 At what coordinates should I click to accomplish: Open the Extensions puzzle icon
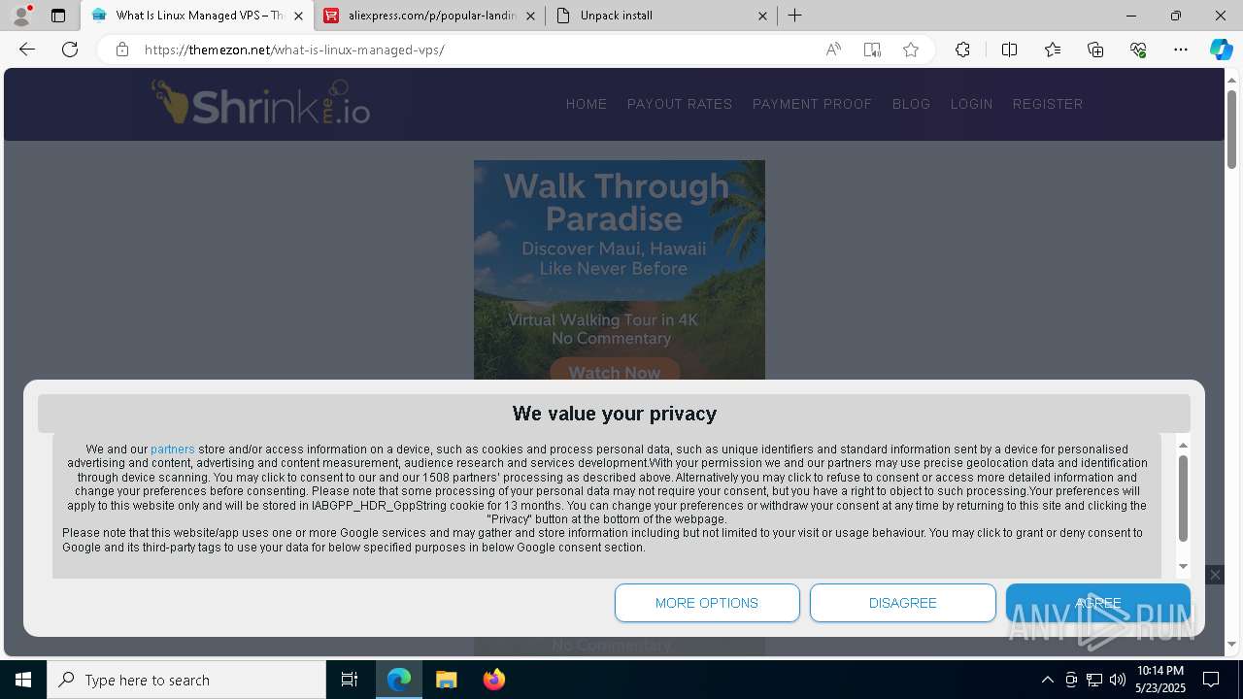pos(962,50)
